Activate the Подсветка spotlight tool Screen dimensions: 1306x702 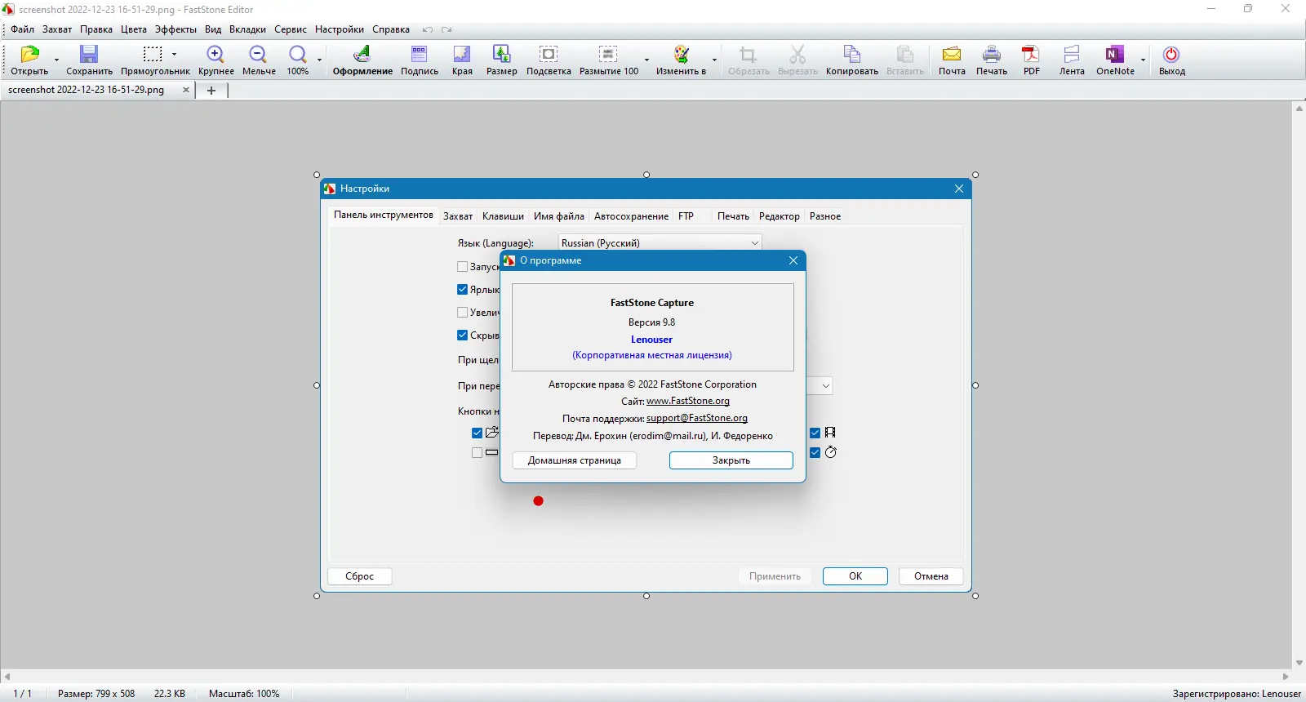pyautogui.click(x=549, y=55)
